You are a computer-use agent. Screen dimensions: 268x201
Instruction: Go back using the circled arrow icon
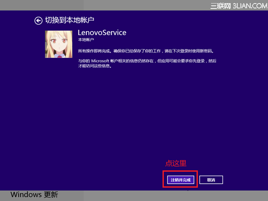point(38,20)
